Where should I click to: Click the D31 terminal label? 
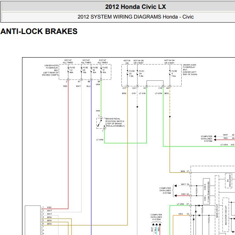coord(134,88)
